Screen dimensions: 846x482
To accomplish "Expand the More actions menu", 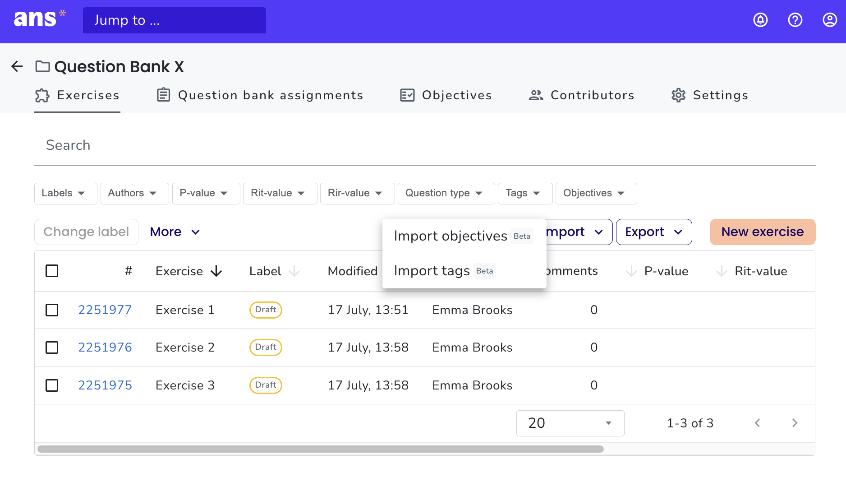I will 175,232.
